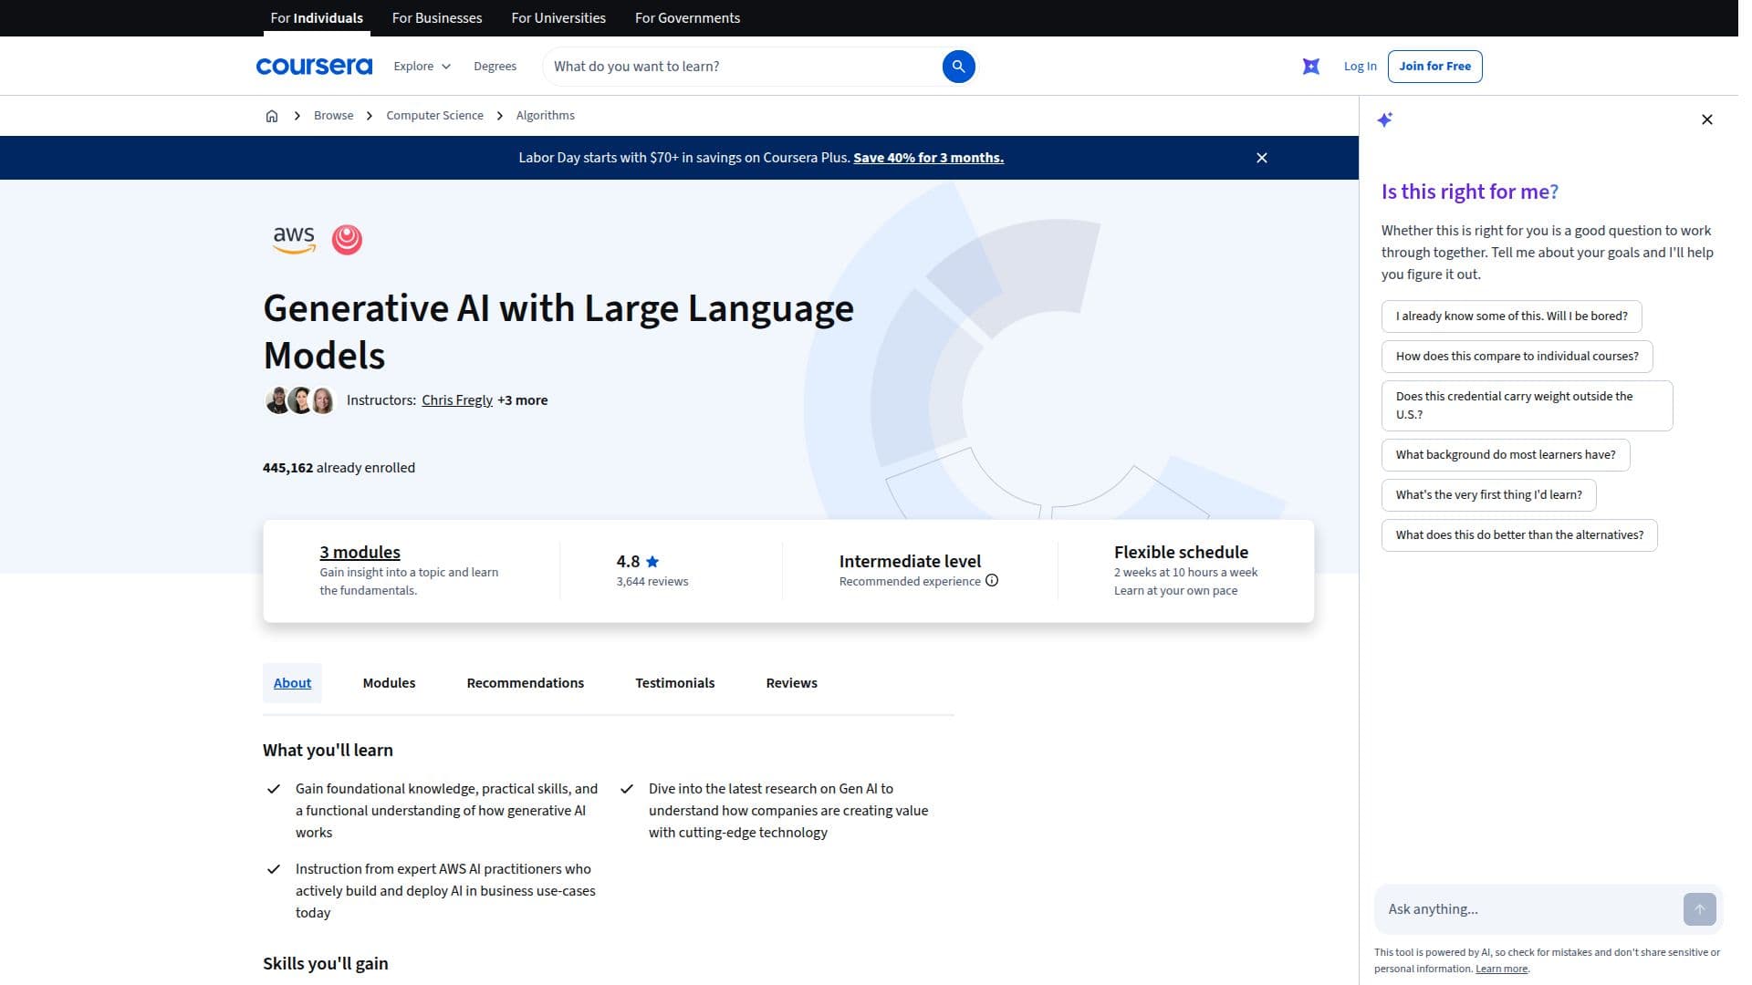Go to home via breadcrumb house icon
This screenshot has width=1752, height=985.
point(274,116)
